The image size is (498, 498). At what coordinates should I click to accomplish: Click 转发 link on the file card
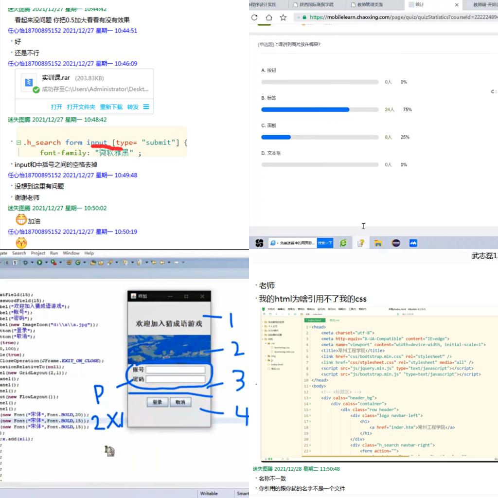(x=133, y=107)
